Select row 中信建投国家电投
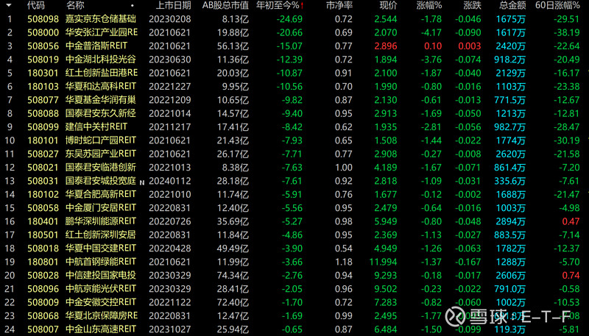 [x=294, y=275]
